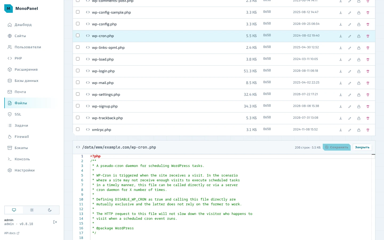Open the API docs link
This screenshot has width=384, height=240.
[12, 233]
